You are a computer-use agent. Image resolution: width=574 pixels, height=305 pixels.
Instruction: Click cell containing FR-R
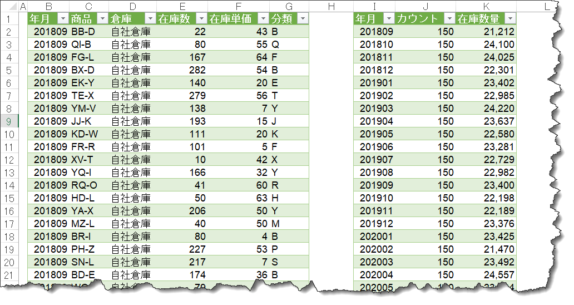[x=88, y=147]
